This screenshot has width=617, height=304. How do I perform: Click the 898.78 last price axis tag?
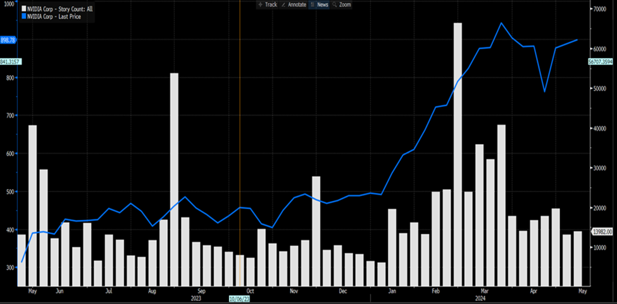coord(8,40)
